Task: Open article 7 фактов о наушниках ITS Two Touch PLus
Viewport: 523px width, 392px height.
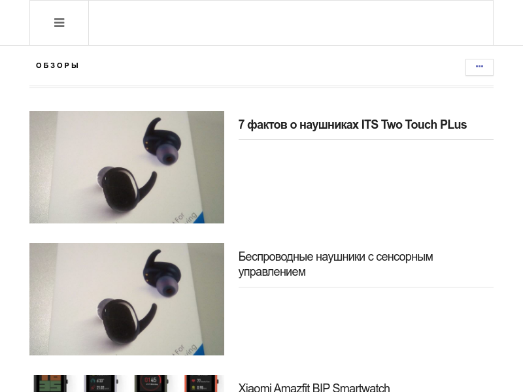Action: [x=352, y=125]
